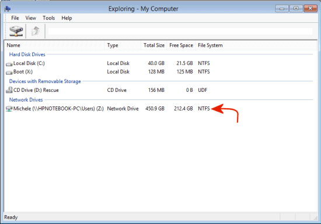Click the 156 MB total size value
The width and height of the screenshot is (321, 224).
(156, 90)
